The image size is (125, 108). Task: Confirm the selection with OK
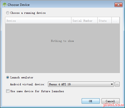pos(91,101)
